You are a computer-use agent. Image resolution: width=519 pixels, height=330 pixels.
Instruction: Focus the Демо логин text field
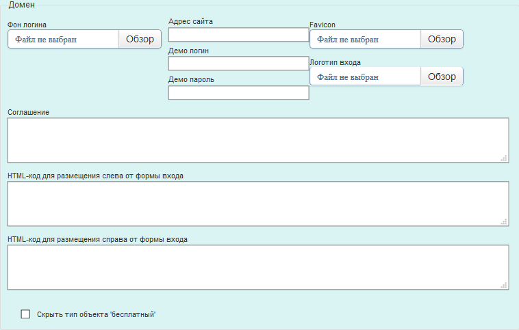click(238, 64)
